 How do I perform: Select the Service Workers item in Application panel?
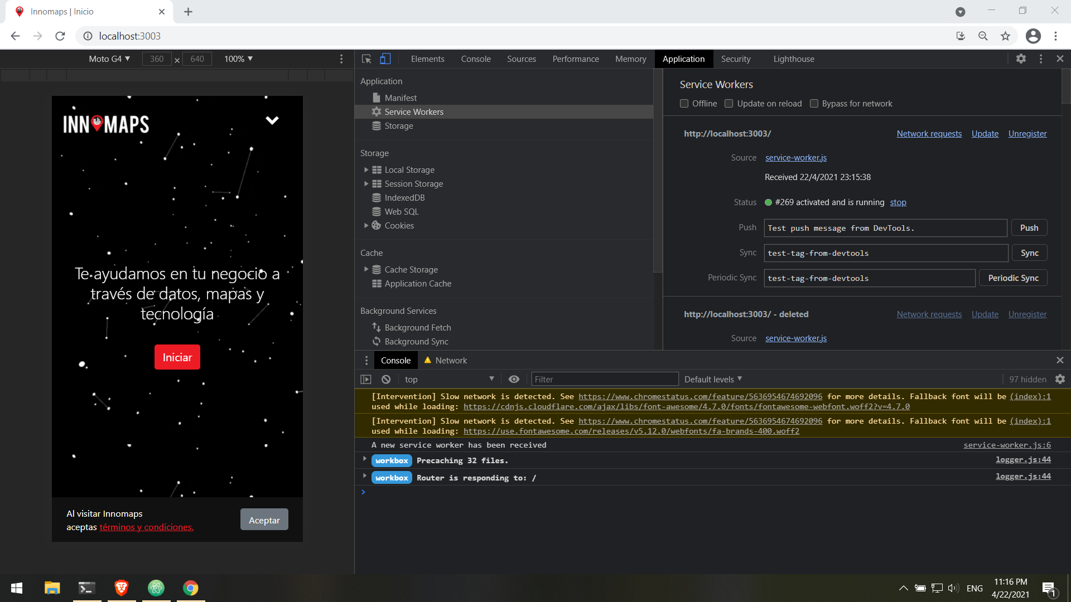(413, 111)
